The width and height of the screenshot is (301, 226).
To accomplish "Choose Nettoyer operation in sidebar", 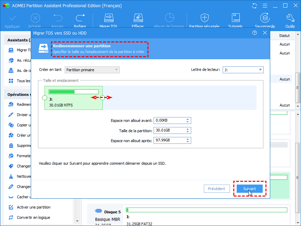I will point(20,176).
